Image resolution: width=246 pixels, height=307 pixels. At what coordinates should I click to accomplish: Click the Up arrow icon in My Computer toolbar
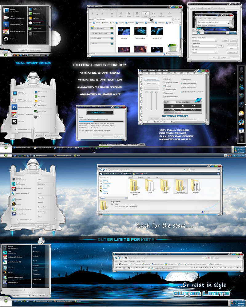click(112, 14)
